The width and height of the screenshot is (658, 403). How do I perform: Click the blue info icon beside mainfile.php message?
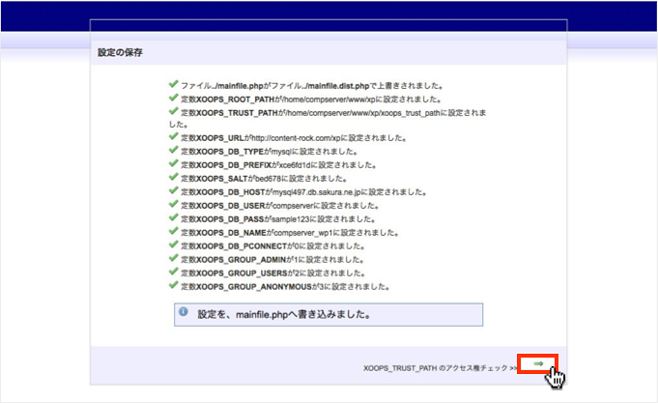coord(183,311)
